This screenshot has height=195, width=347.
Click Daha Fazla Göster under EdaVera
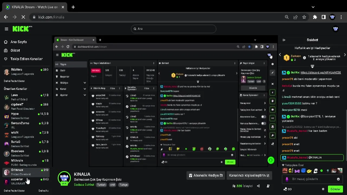[14, 81]
